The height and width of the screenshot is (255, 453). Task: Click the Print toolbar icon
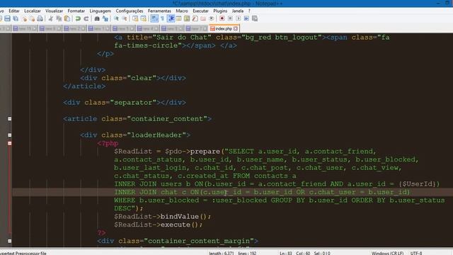click(x=40, y=18)
